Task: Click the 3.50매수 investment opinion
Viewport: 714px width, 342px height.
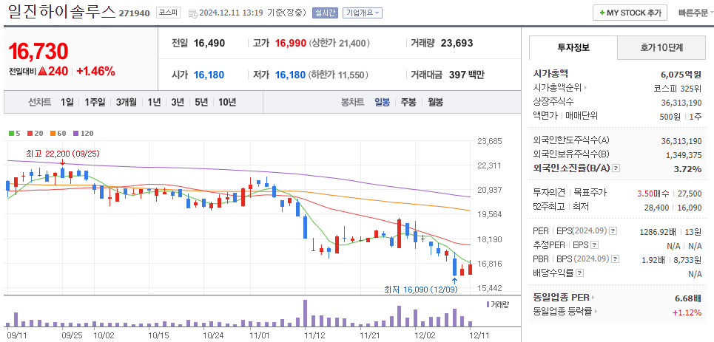Action: pos(654,194)
